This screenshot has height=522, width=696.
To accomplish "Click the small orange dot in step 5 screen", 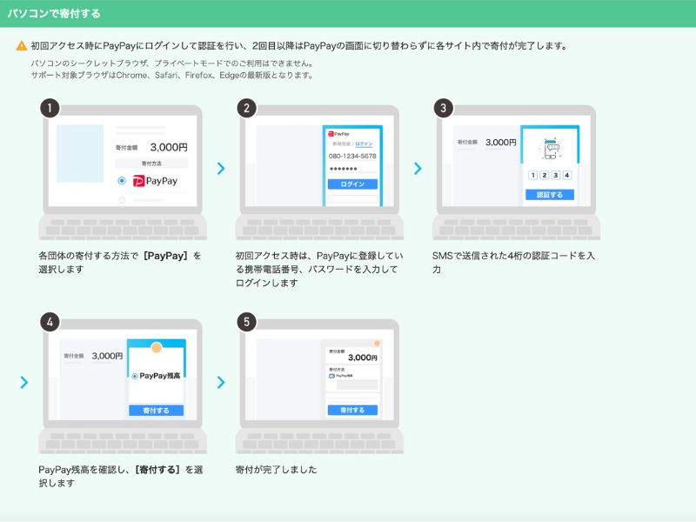I will click(377, 343).
